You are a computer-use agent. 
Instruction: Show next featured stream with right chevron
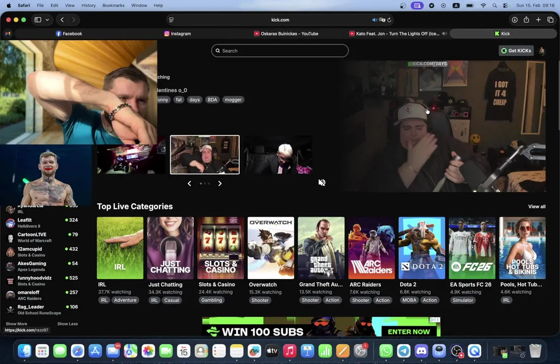(220, 184)
